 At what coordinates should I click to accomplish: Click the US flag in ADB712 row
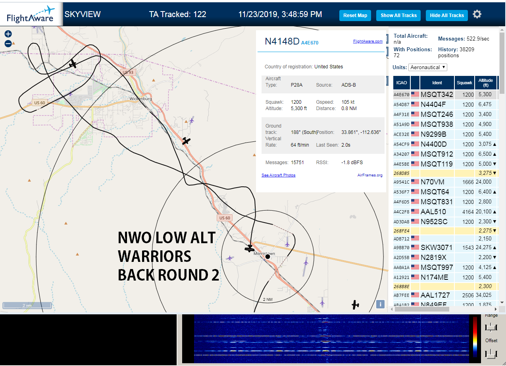[x=415, y=238]
